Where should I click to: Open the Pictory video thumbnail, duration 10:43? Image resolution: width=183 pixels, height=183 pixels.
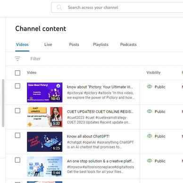tap(45, 92)
